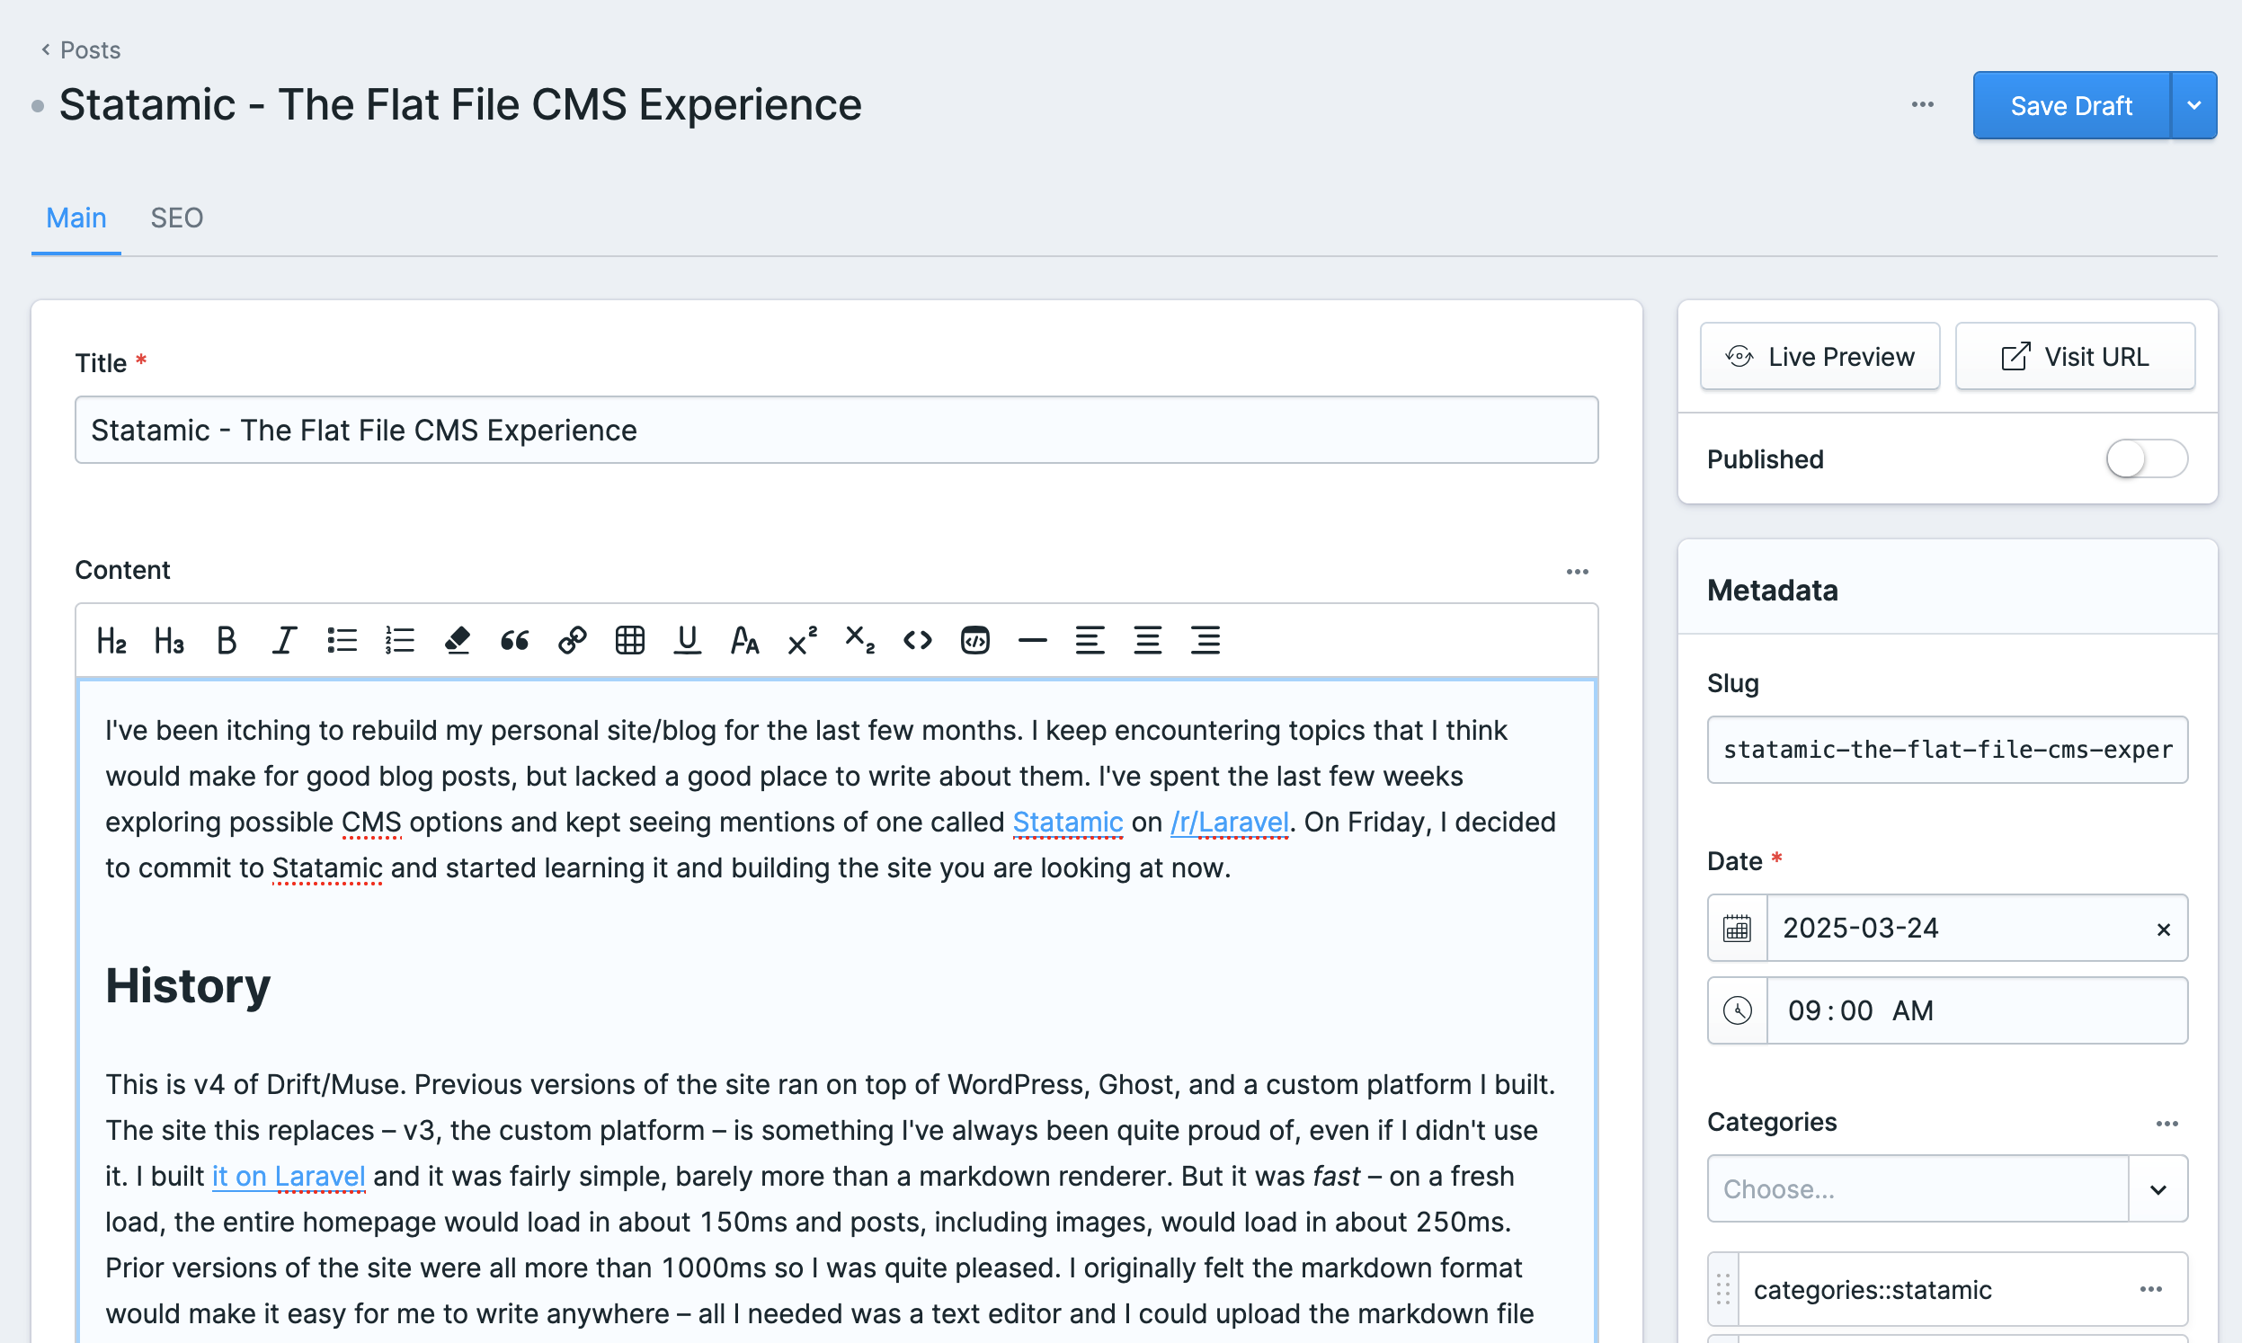Insert ordered numbered list
The width and height of the screenshot is (2242, 1343).
(x=399, y=641)
